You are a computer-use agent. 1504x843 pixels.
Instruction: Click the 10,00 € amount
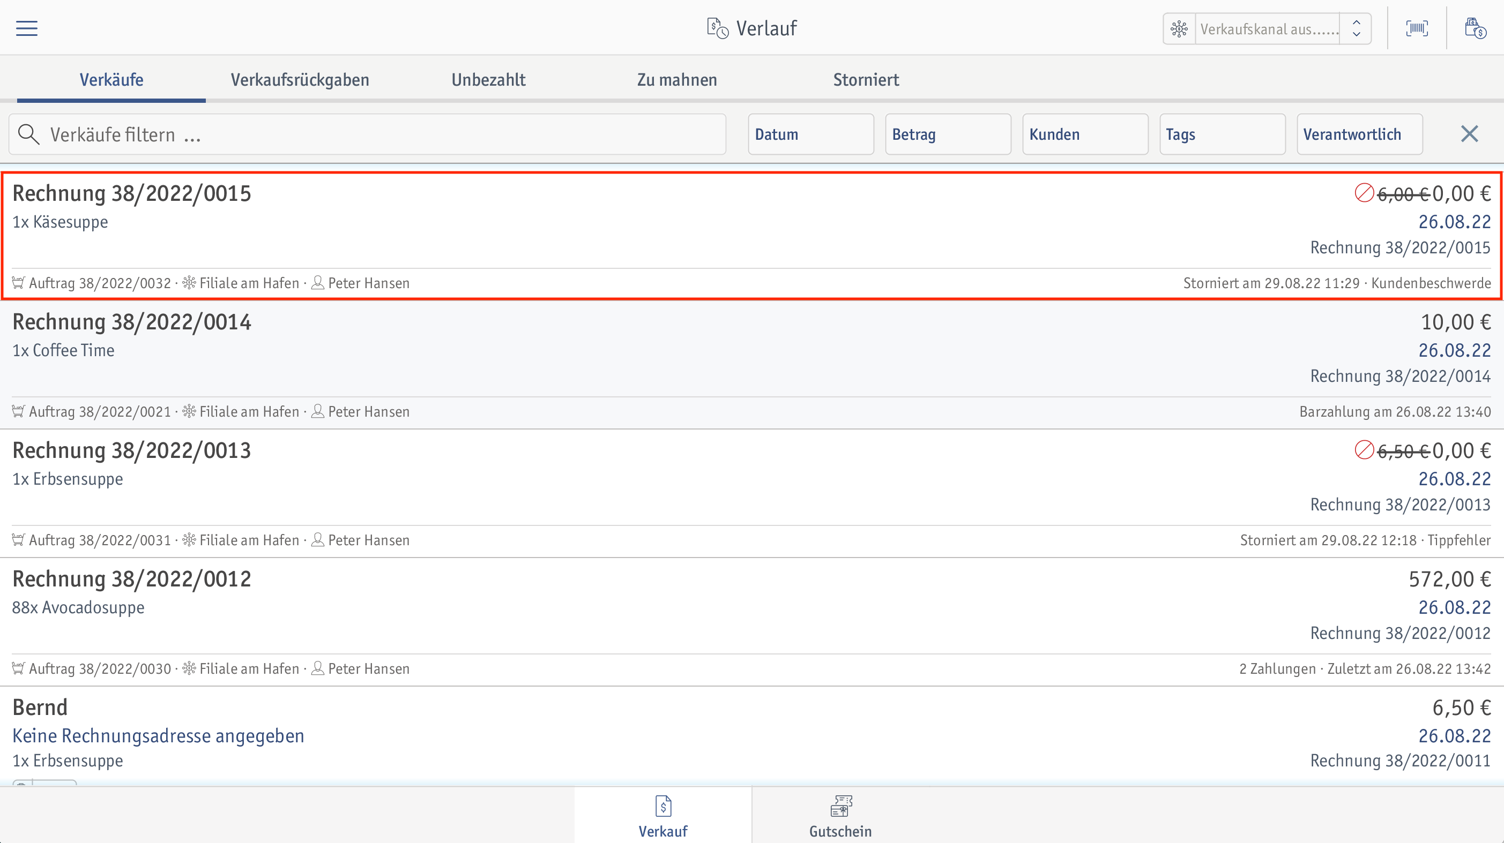pos(1456,322)
